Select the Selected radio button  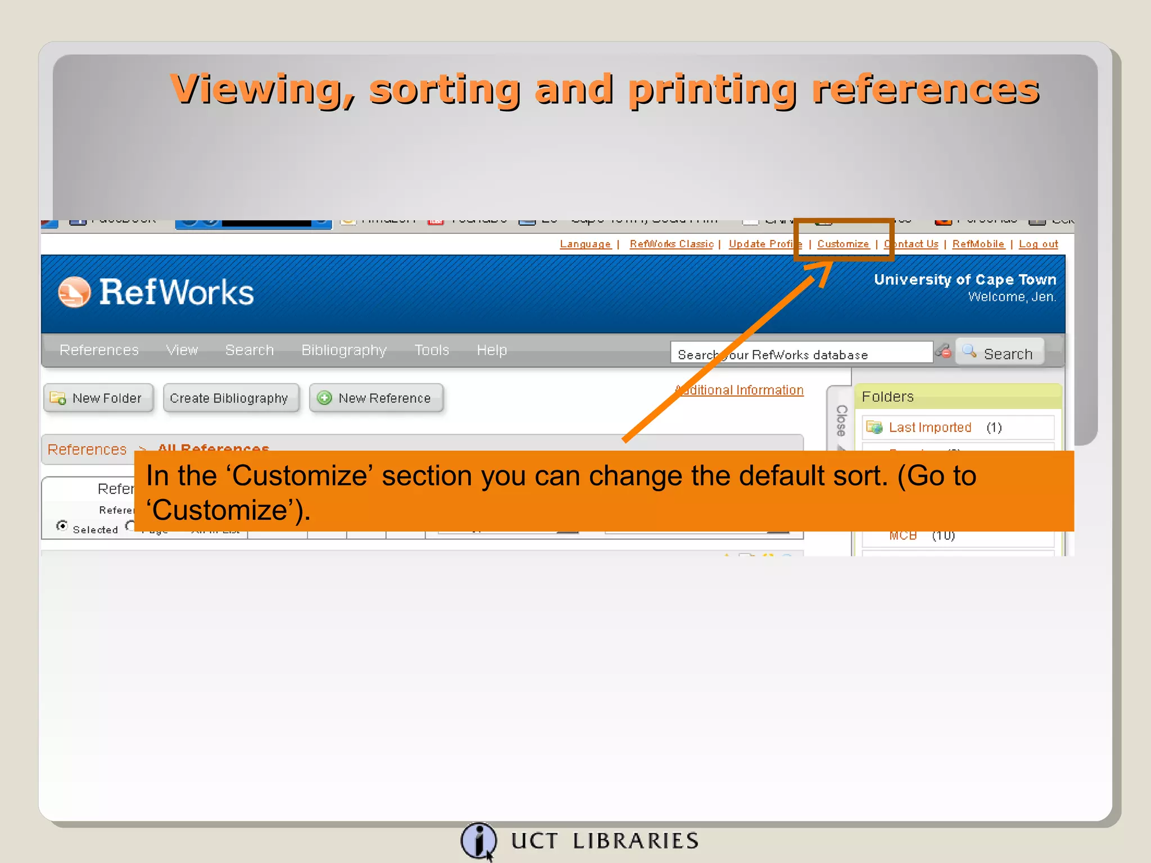click(62, 526)
